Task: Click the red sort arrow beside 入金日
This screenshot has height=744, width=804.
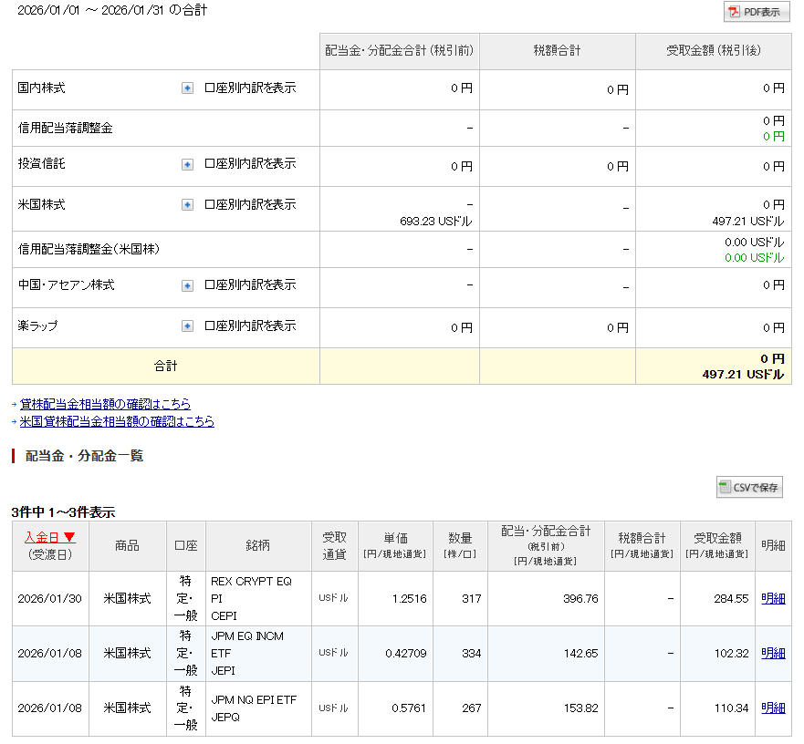Action: click(69, 538)
